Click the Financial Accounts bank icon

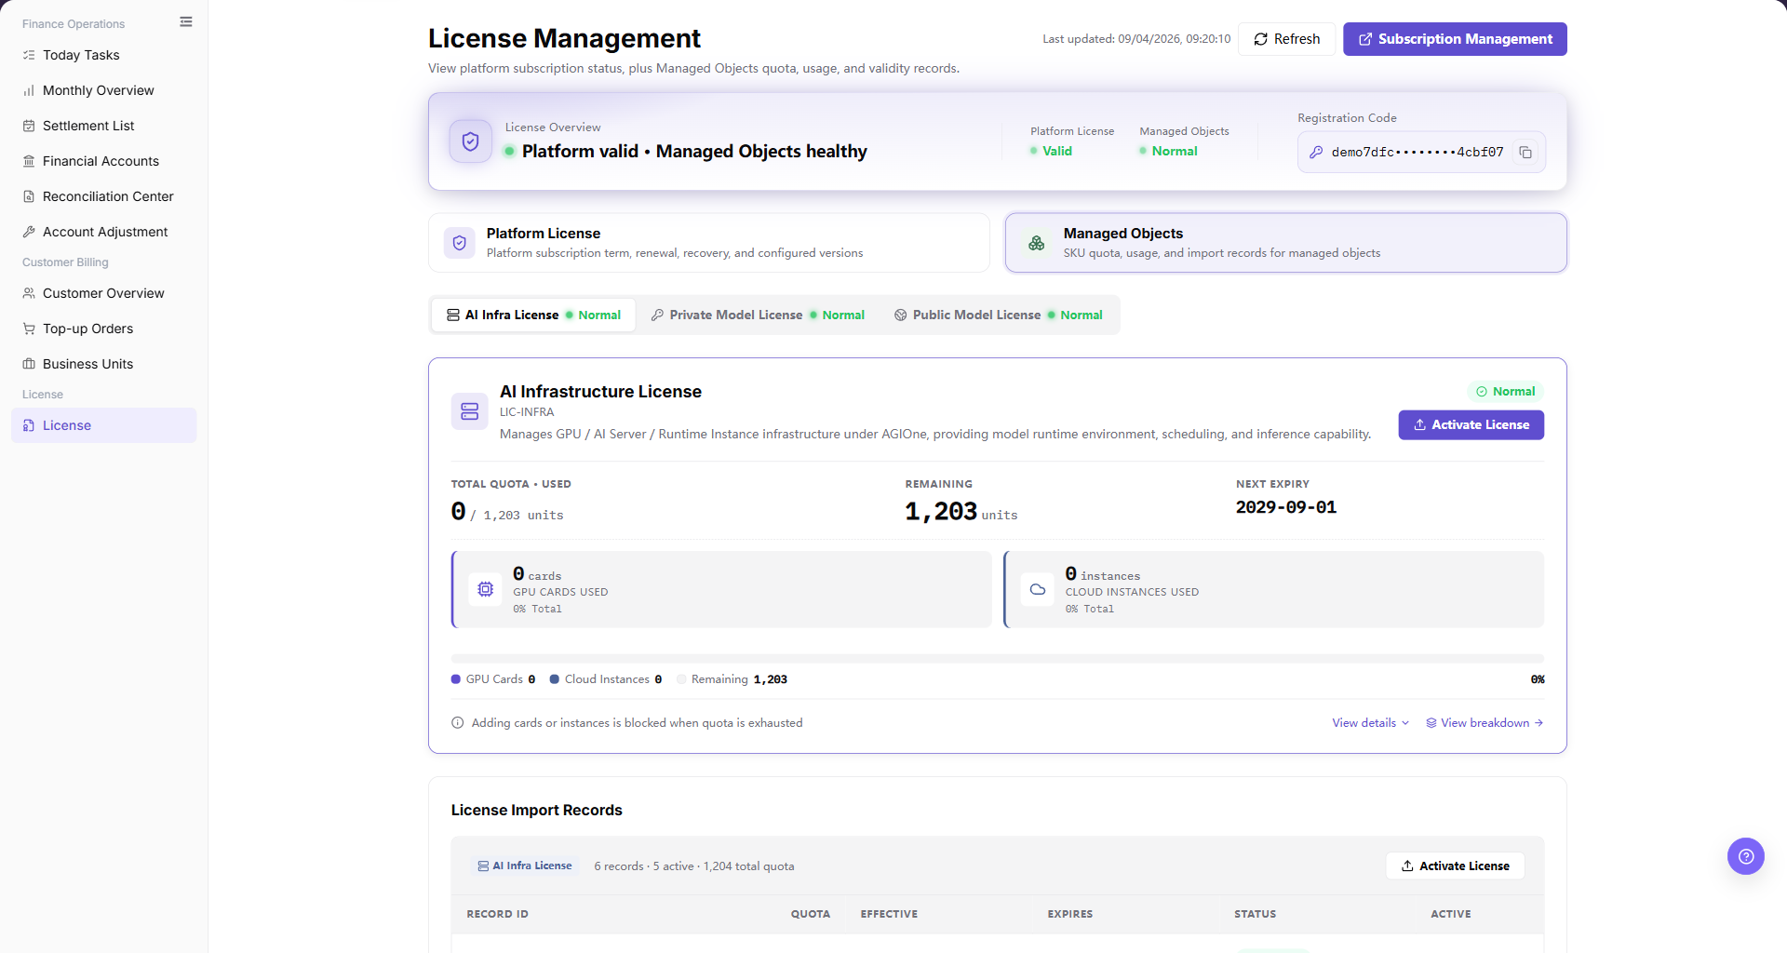(29, 161)
